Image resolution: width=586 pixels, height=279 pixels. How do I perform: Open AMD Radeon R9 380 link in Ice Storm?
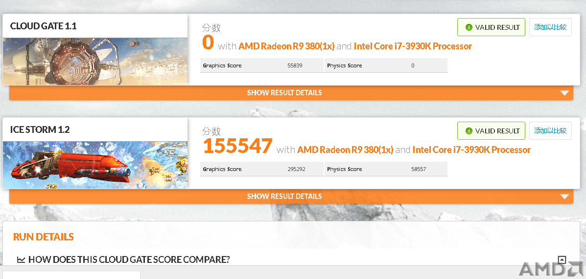tap(345, 150)
